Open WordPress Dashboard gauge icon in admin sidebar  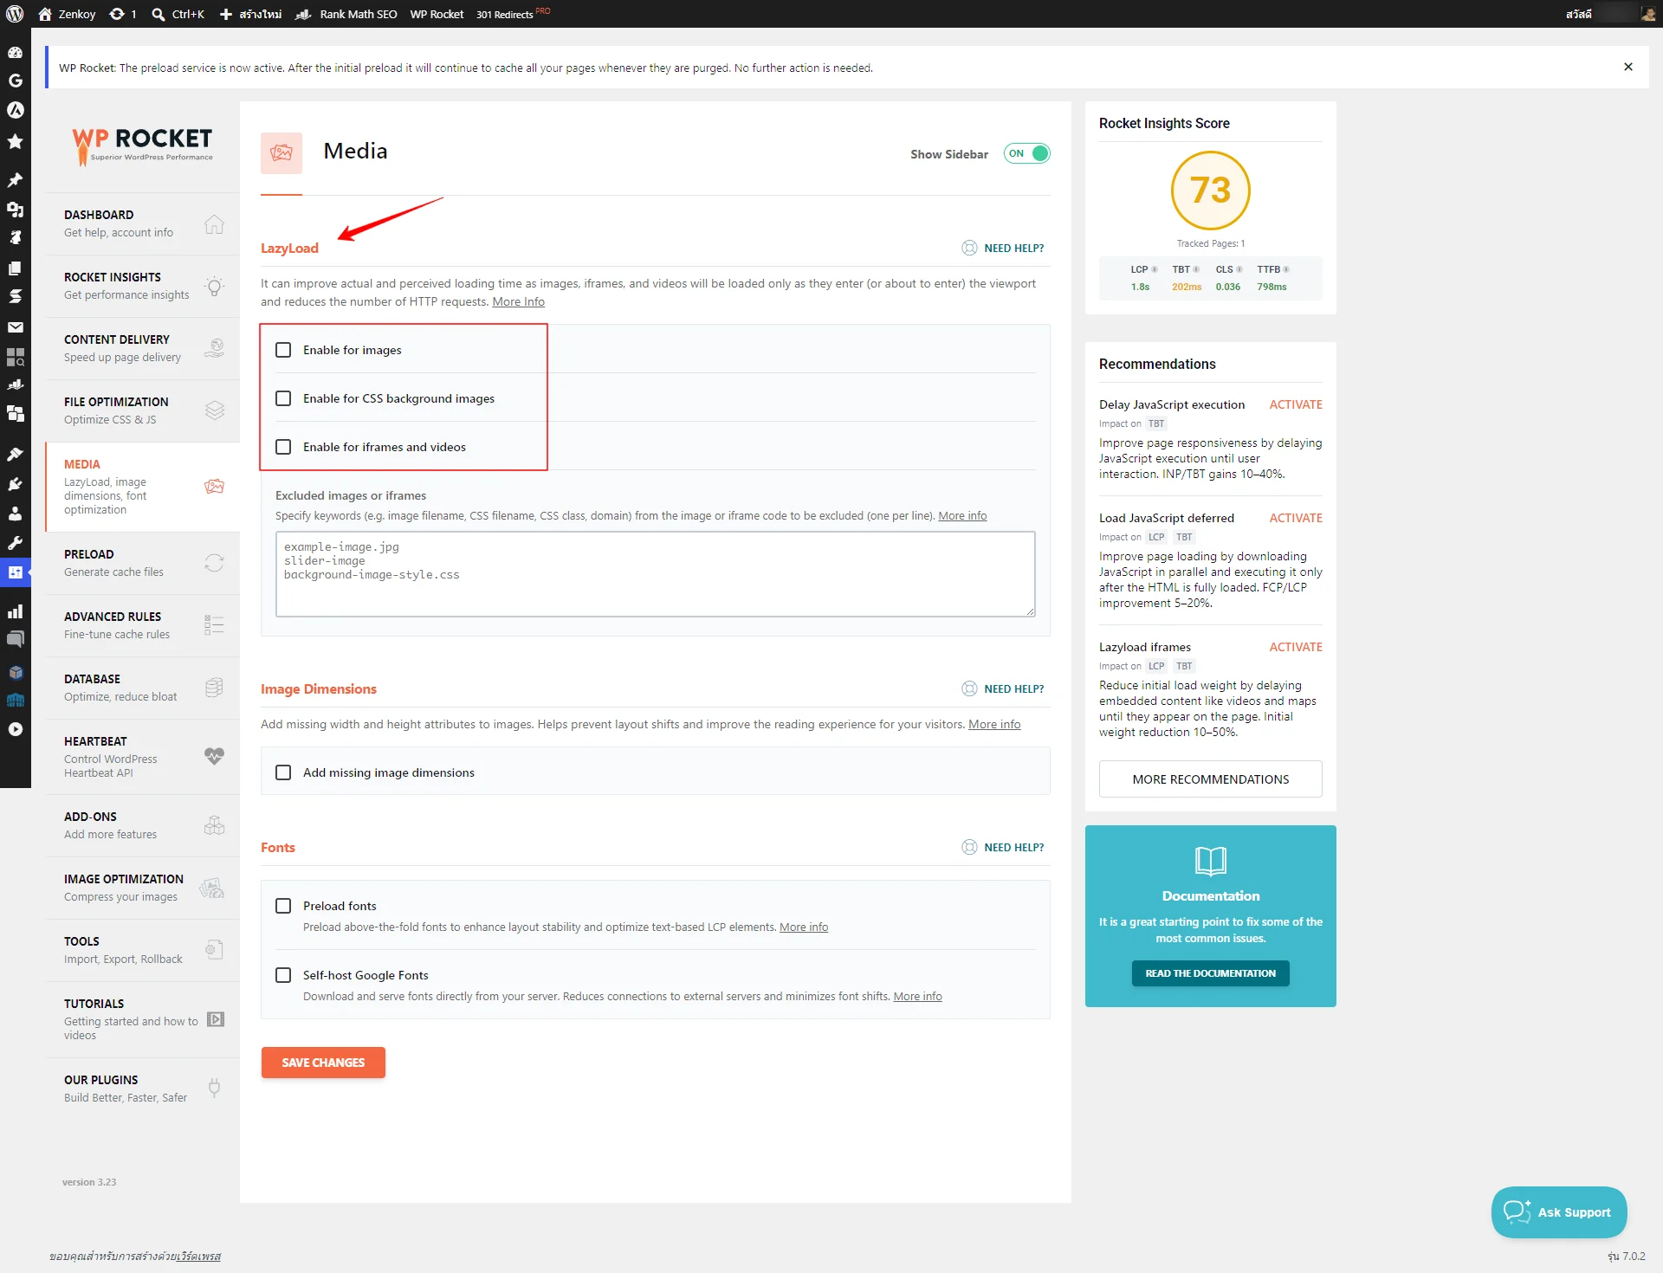click(x=15, y=52)
